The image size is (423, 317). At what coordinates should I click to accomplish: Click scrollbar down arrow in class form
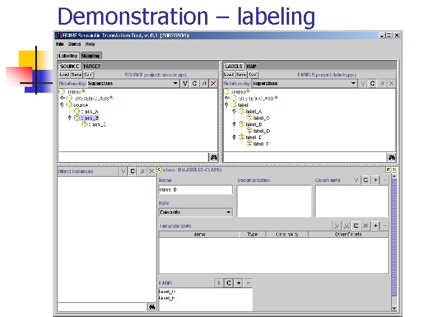[394, 308]
